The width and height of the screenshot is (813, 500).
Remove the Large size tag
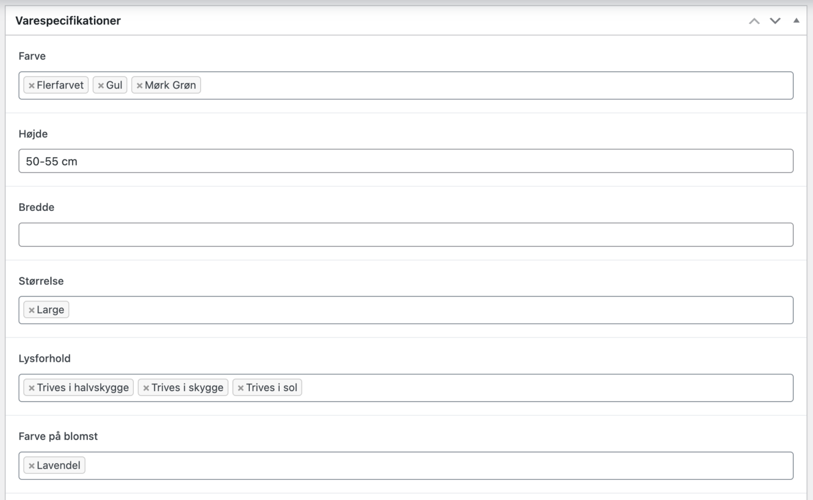31,310
